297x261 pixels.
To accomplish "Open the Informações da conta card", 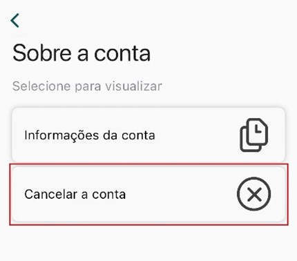I will (148, 135).
